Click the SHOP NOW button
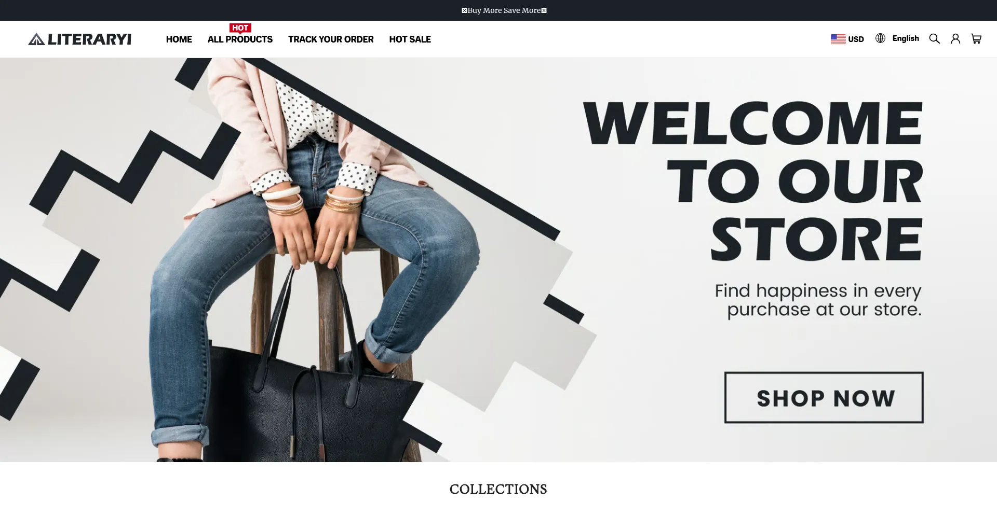The height and width of the screenshot is (515, 997). tap(824, 398)
